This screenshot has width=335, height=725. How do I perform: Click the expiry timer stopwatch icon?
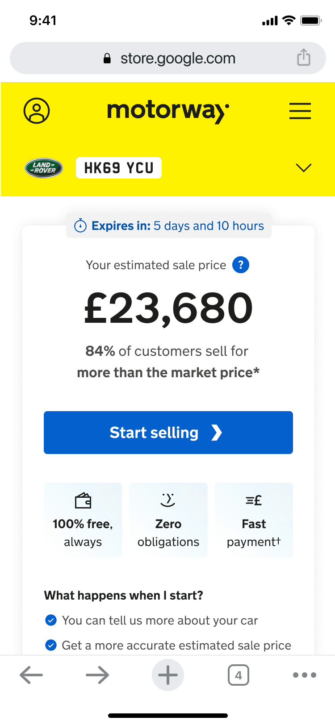[80, 226]
